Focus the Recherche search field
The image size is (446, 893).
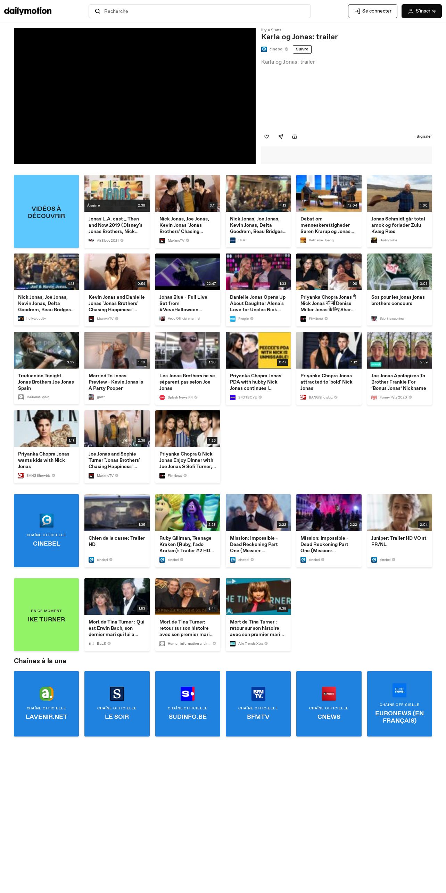pos(200,11)
